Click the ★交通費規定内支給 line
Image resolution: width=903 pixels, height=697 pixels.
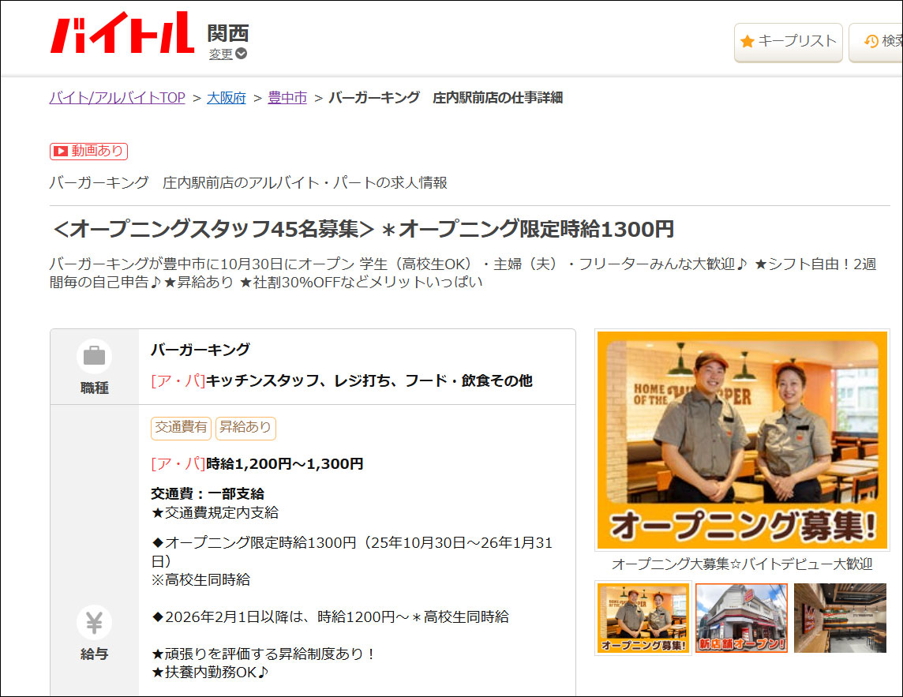pos(215,512)
